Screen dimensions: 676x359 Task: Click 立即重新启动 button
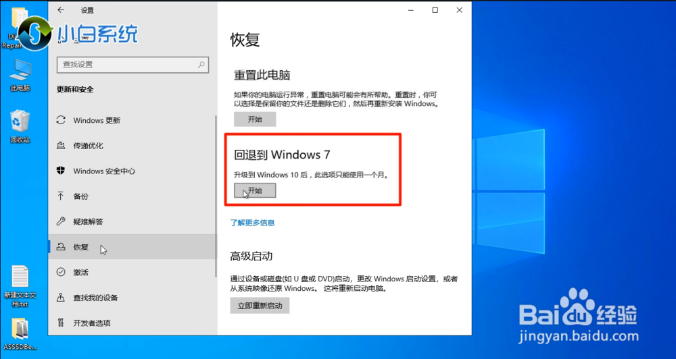click(x=260, y=306)
